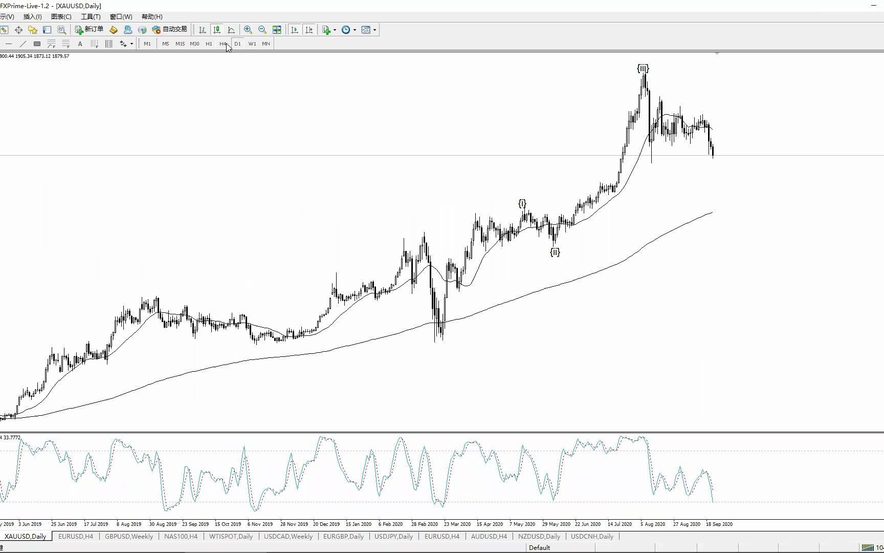
Task: Click the crosshair tool icon
Action: [18, 30]
